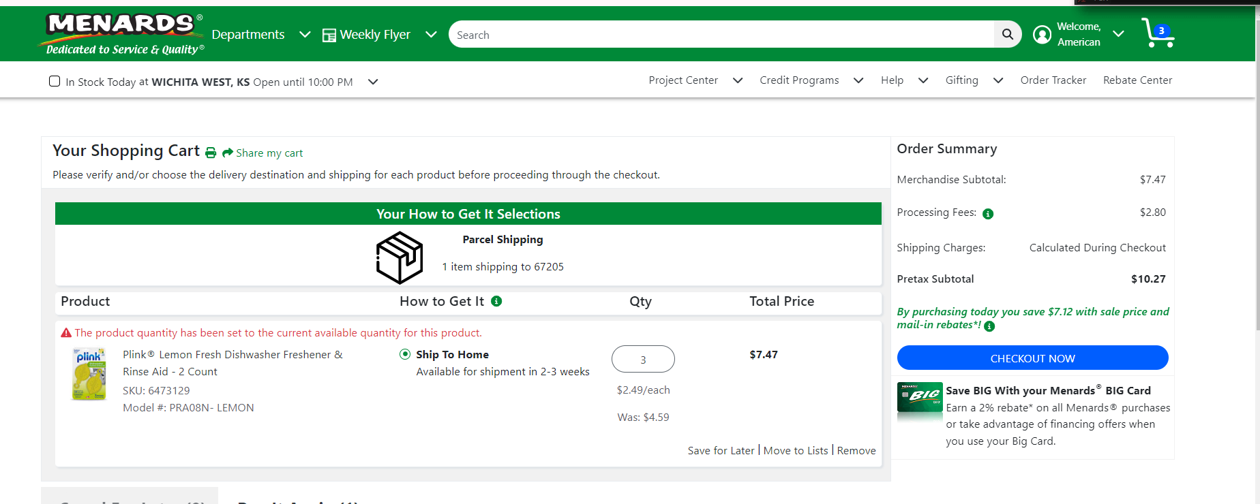Remove the Plink item from the cart
The height and width of the screenshot is (504, 1260).
pos(856,451)
